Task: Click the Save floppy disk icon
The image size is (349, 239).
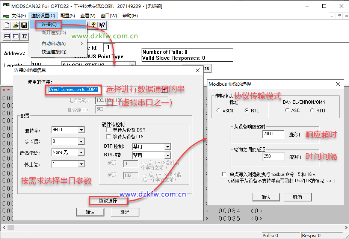Action: point(24,25)
